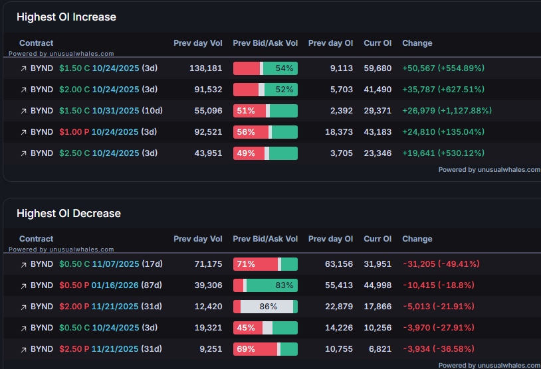Click the Prev day Vol value 92,521

point(208,132)
